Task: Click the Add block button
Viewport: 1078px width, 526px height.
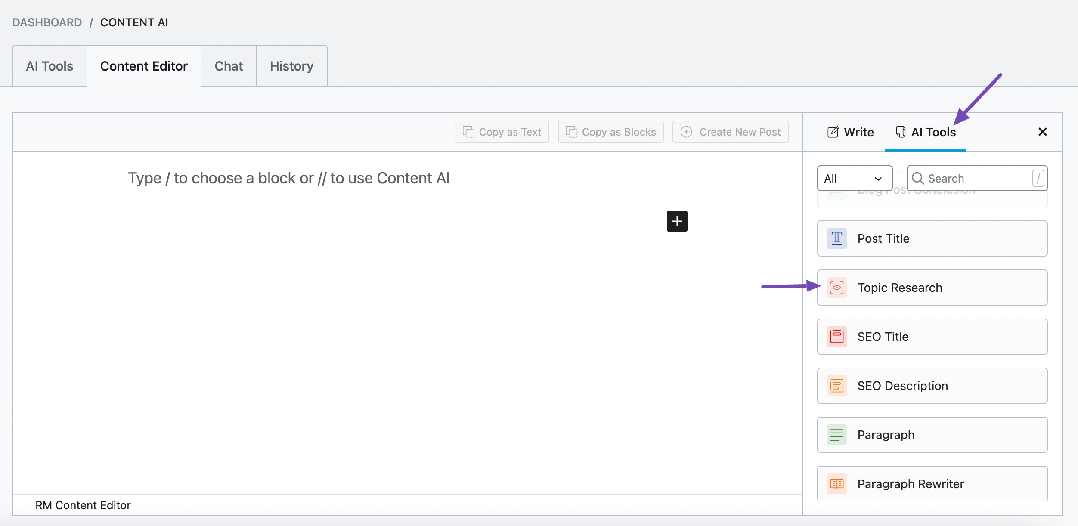Action: [676, 221]
